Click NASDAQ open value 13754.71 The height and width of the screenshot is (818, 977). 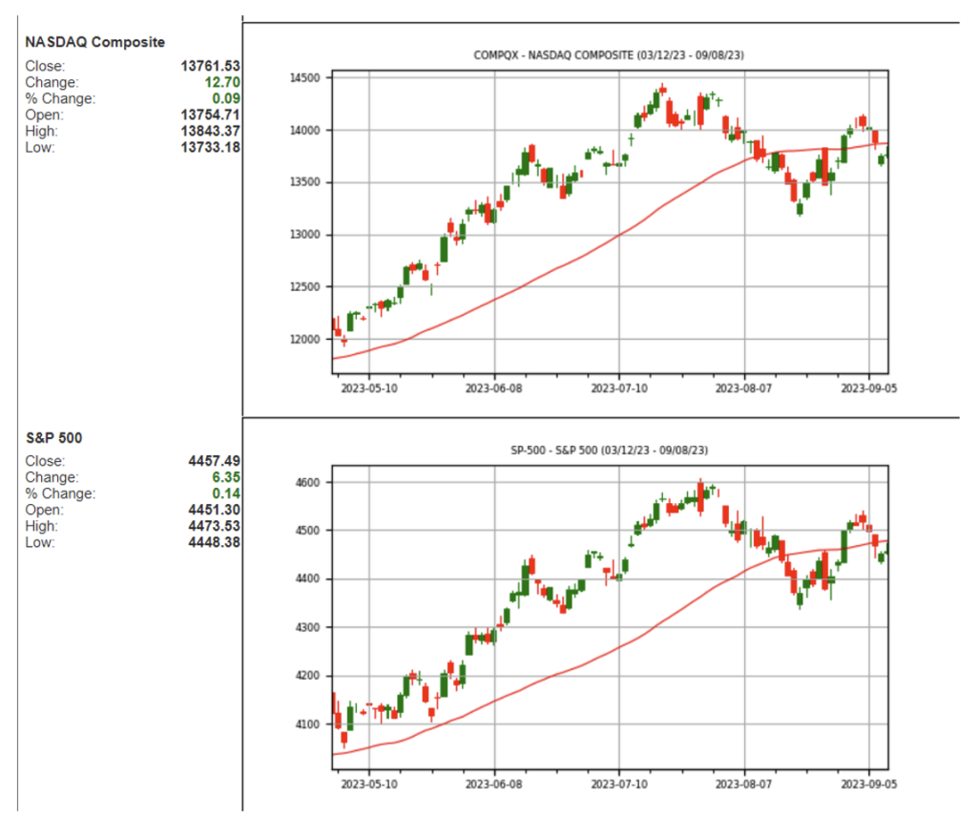point(211,115)
